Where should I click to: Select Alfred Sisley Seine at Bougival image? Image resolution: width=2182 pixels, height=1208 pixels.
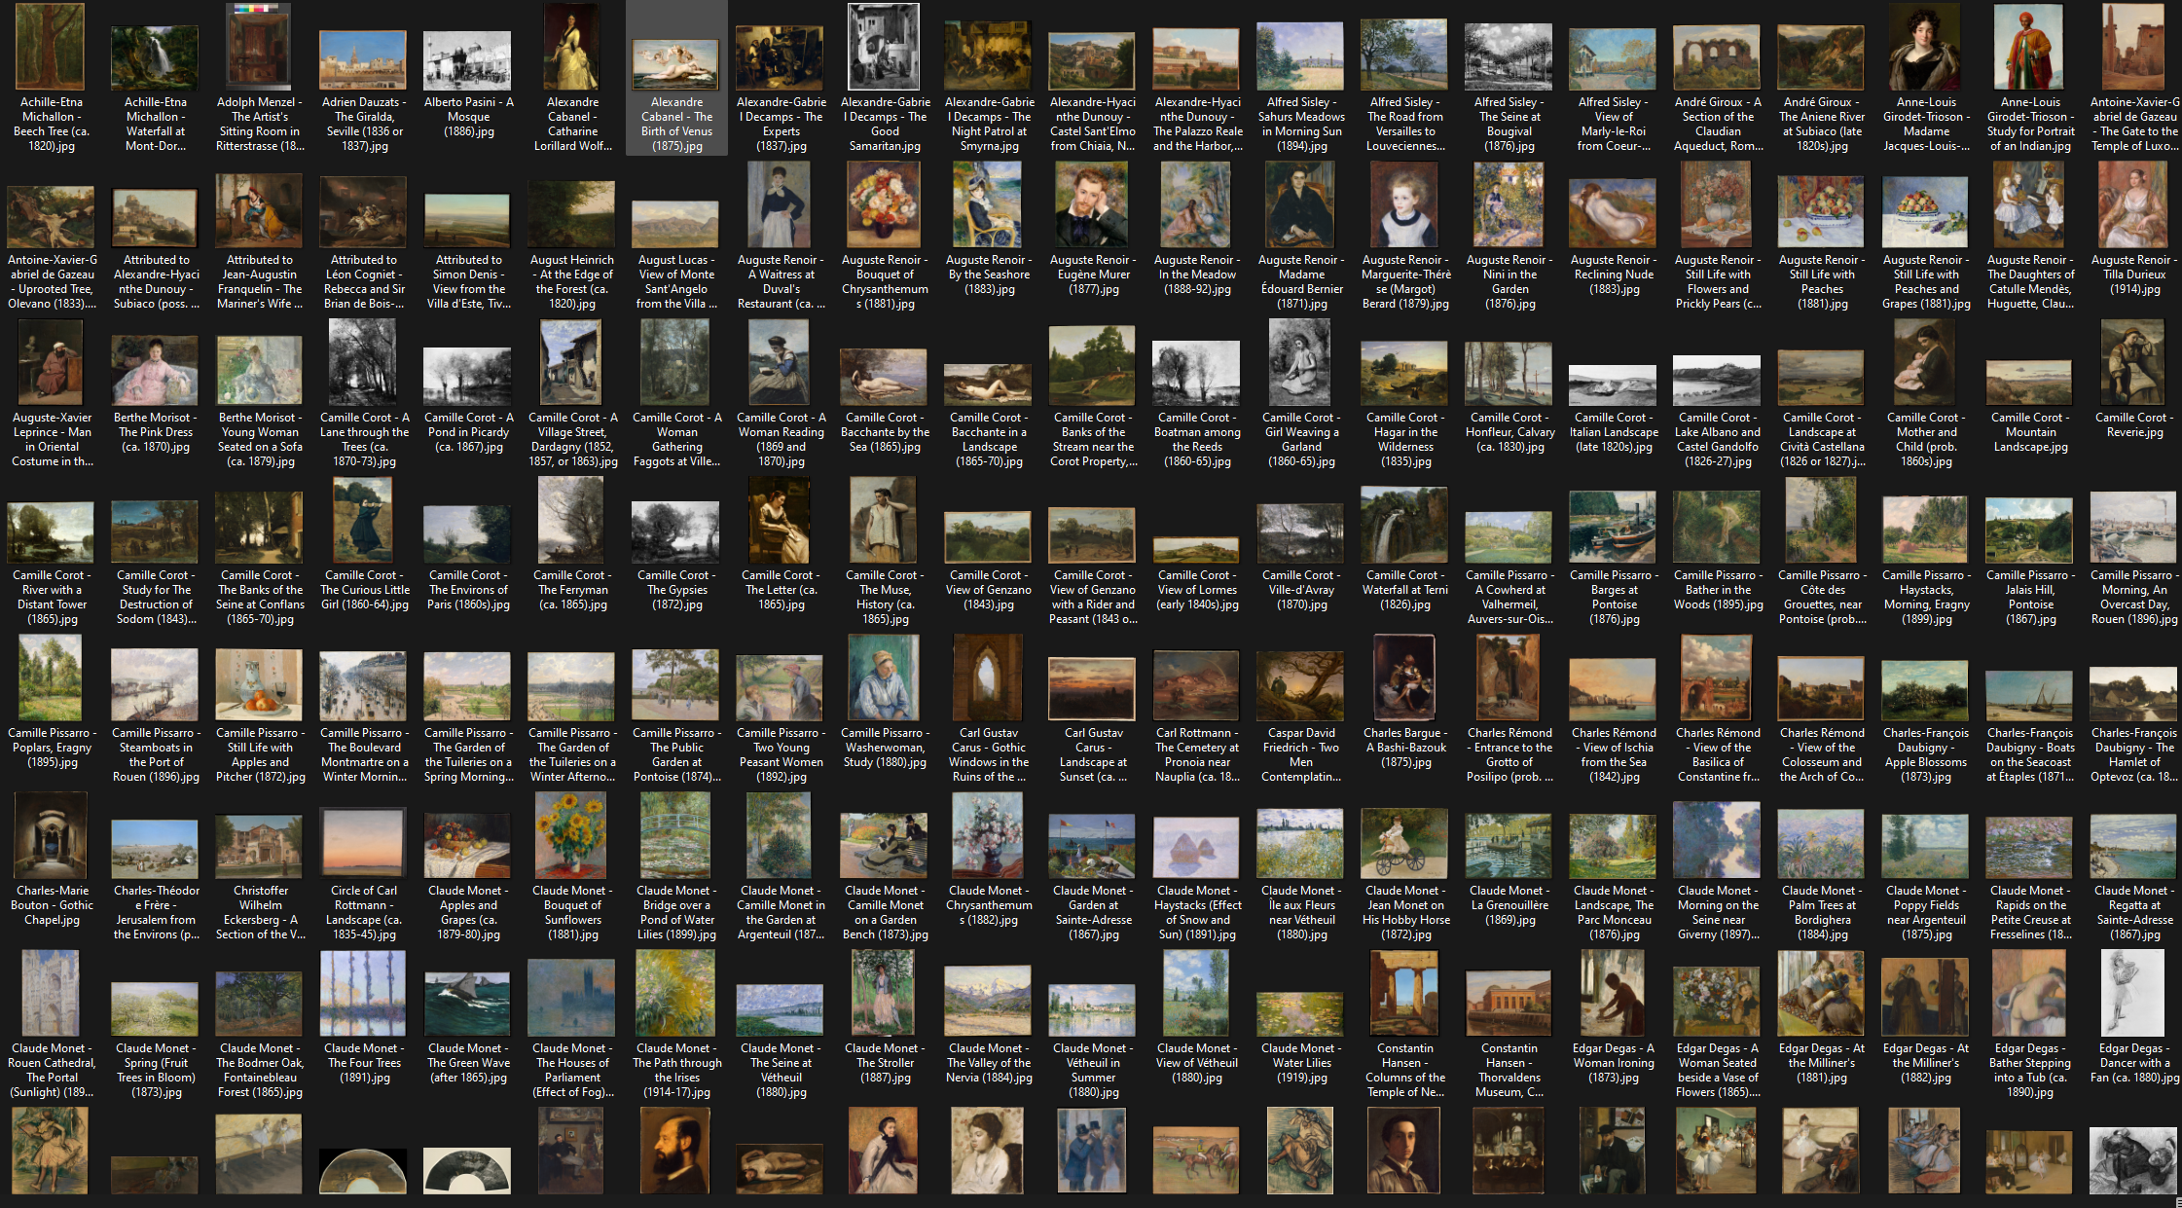coord(1509,58)
